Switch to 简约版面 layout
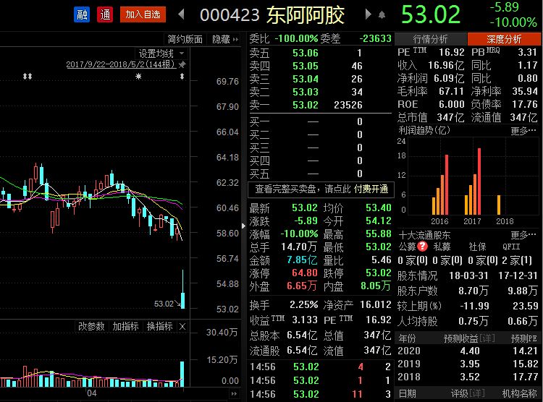 pos(185,39)
